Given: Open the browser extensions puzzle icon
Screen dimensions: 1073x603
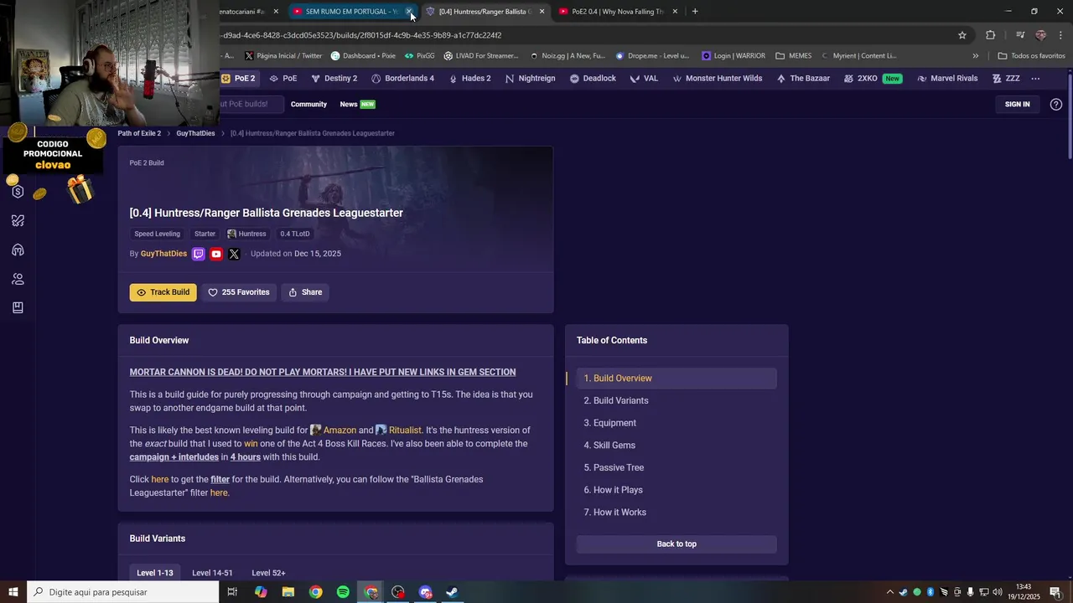Looking at the screenshot, I should click(991, 35).
